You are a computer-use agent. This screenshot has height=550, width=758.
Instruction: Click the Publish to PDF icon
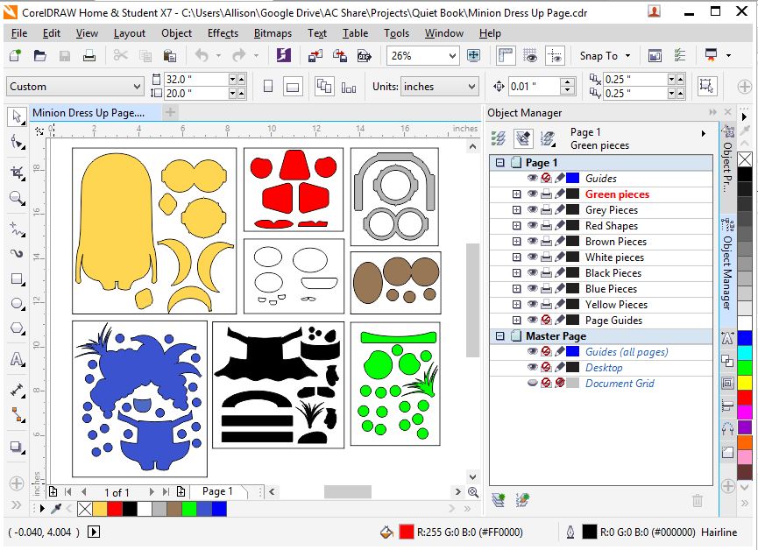click(x=364, y=55)
